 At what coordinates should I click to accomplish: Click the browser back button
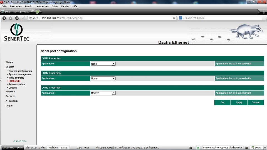point(4,18)
